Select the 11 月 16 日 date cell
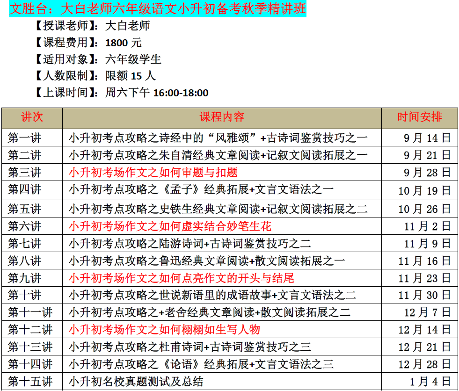This screenshot has height=391, width=459. point(424,261)
